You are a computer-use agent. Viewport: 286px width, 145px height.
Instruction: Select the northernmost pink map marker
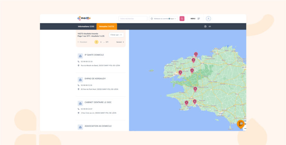(196, 54)
